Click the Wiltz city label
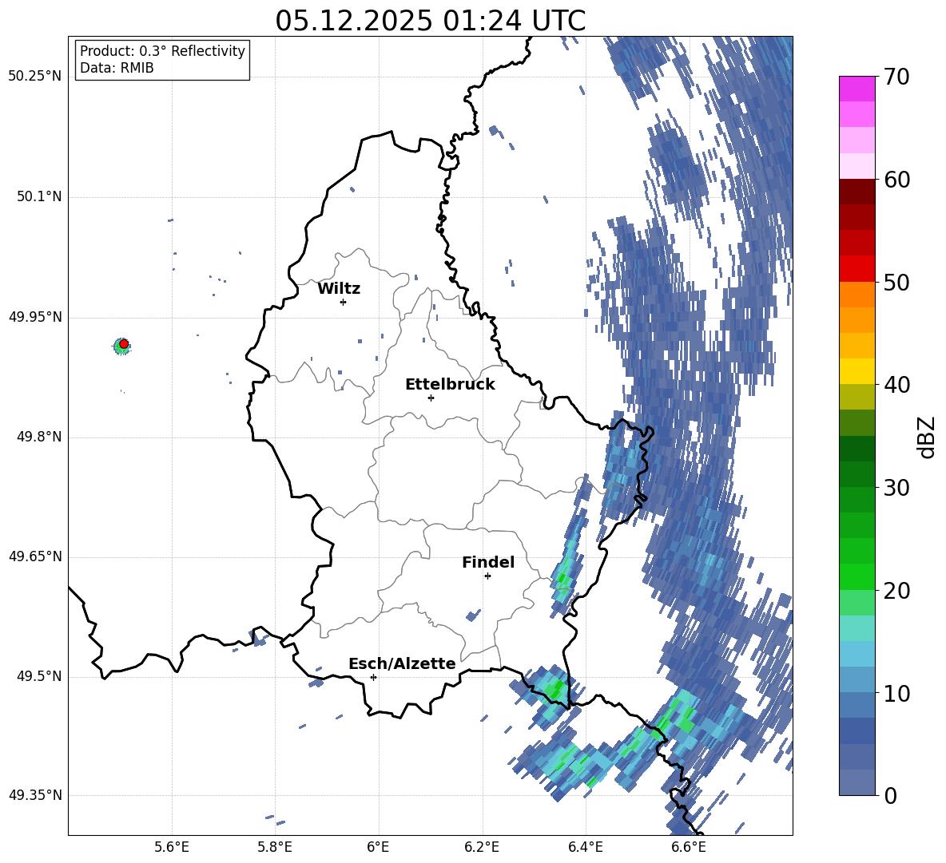Screen dimensions: 946x863 pos(339,289)
